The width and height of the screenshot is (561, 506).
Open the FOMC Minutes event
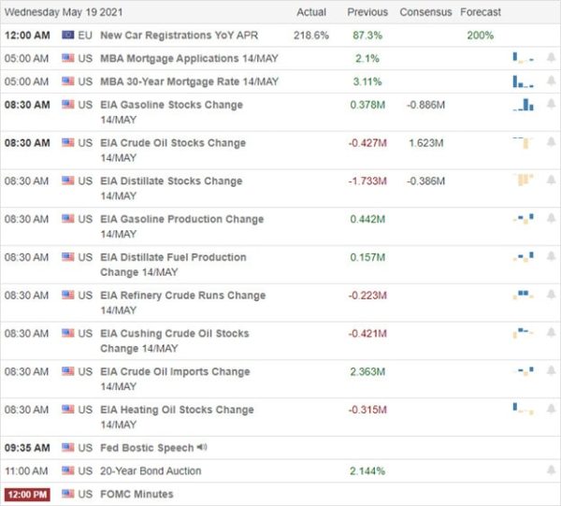pyautogui.click(x=137, y=494)
